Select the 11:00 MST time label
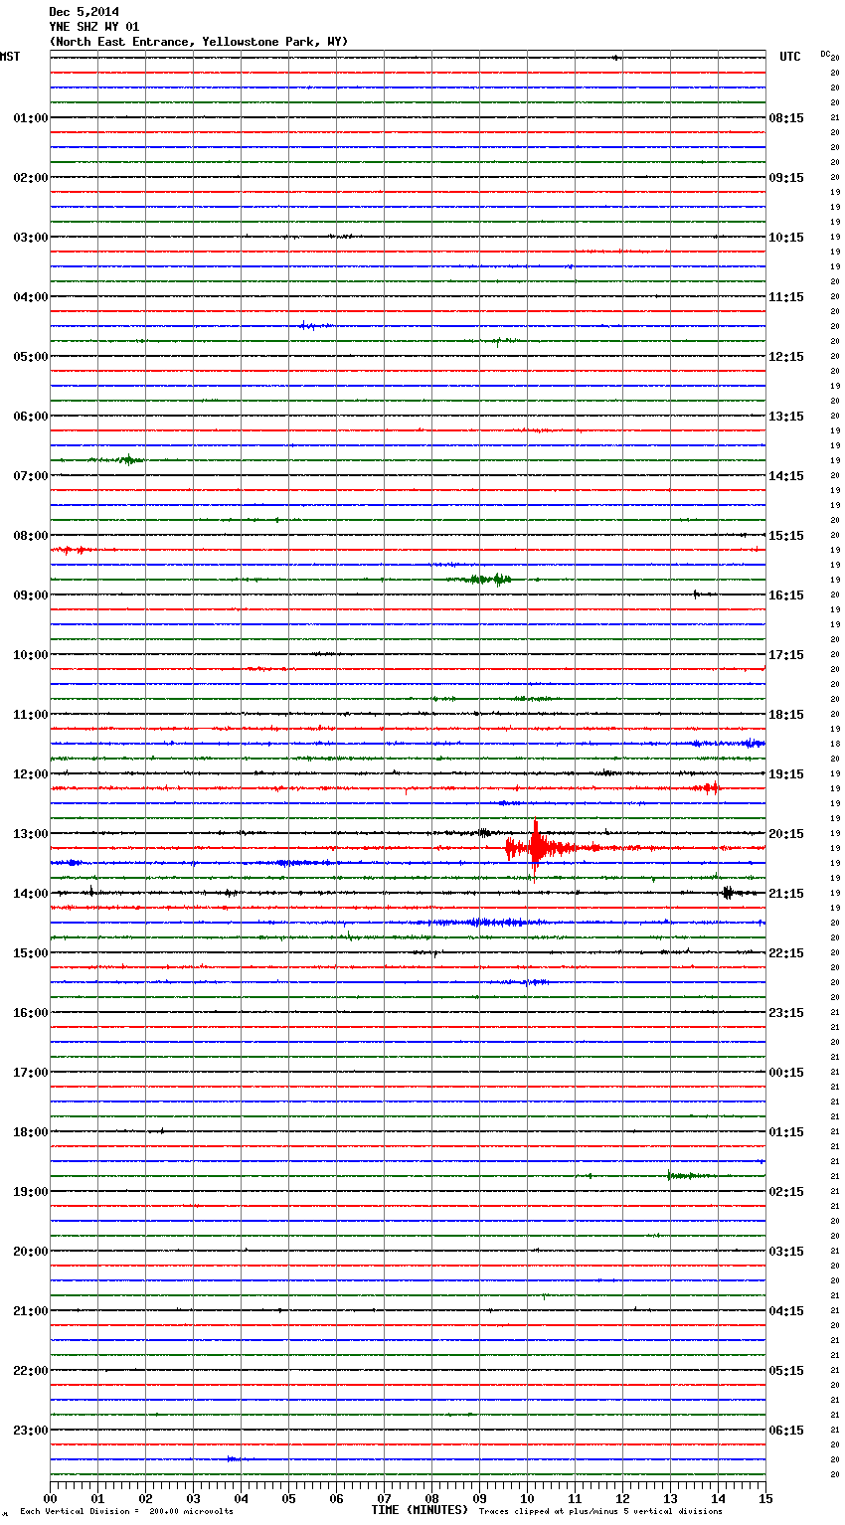Screen dimensions: 845x1525 point(30,715)
